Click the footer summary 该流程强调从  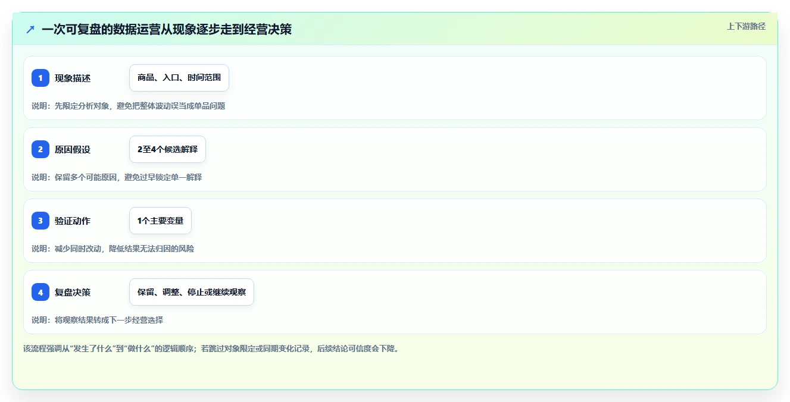coord(211,348)
